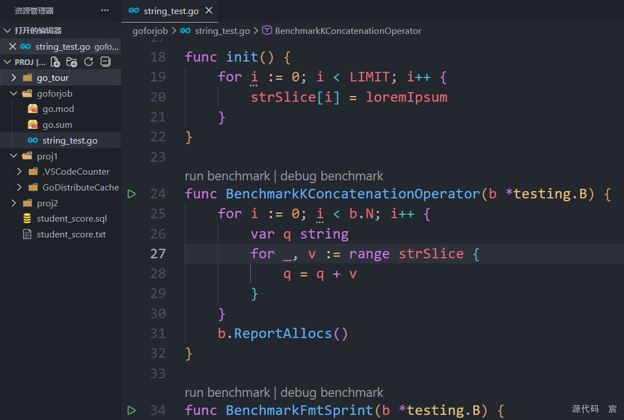Click the symbol cube icon in breadcrumb

[267, 31]
